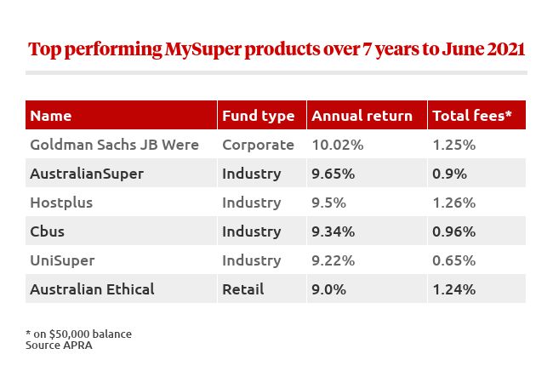Click the Total fees column header
This screenshot has width=553, height=377.
pos(471,116)
